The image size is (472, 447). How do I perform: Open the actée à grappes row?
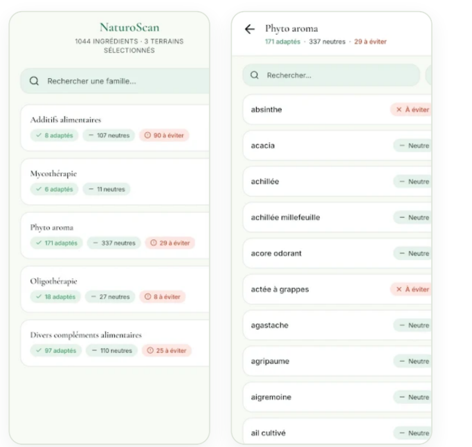pos(337,289)
